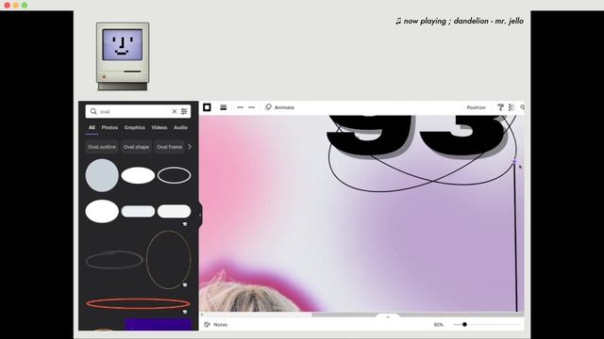
Task: Click the 91% zoom percentage
Action: coord(438,325)
